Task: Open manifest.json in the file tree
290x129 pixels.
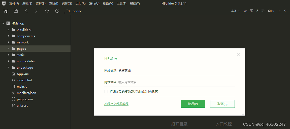Action: (26, 93)
